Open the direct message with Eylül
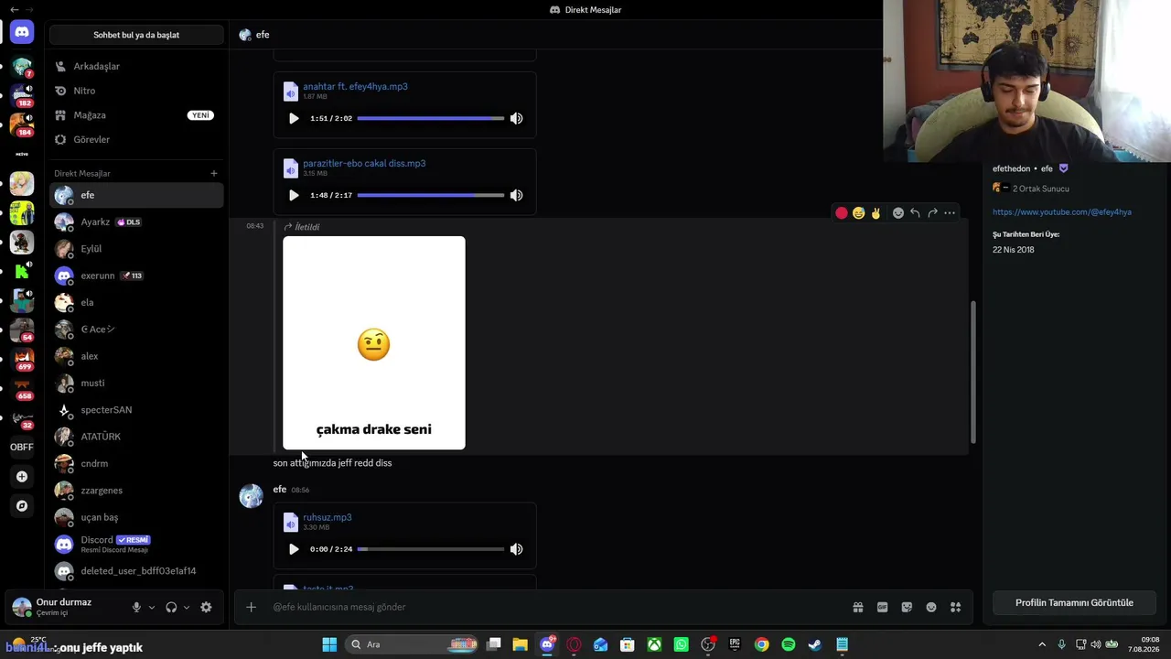The image size is (1171, 659). pyautogui.click(x=136, y=249)
